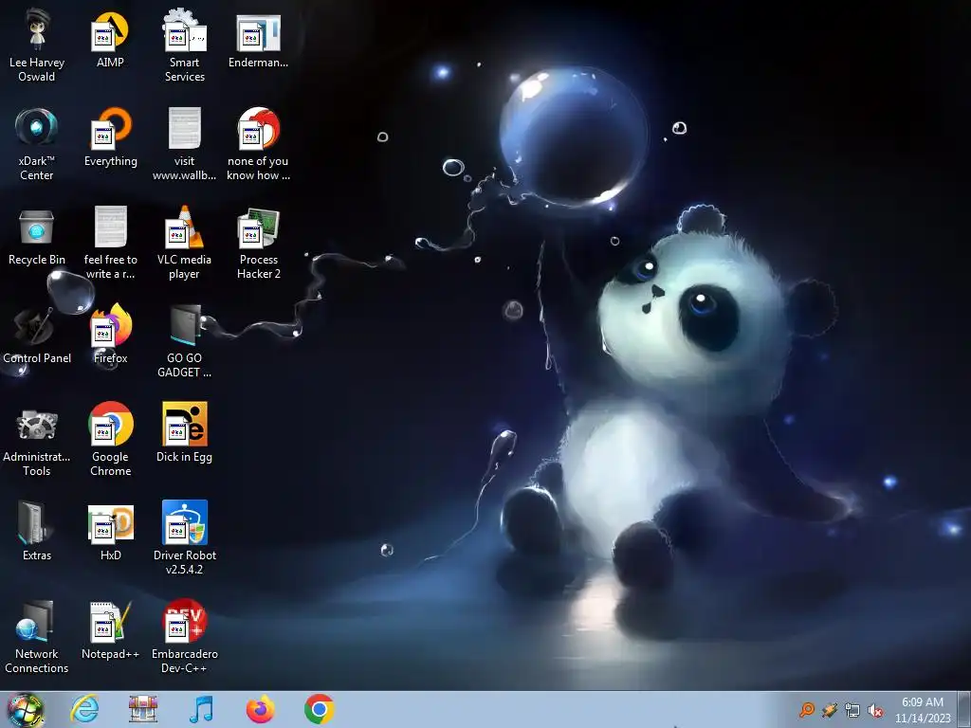Launch Chrome from the taskbar
971x728 pixels.
(x=319, y=709)
